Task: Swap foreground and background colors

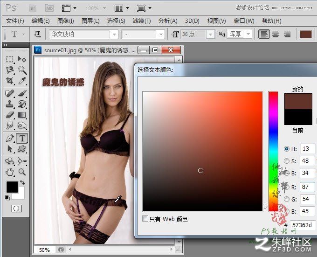Action: pos(22,182)
